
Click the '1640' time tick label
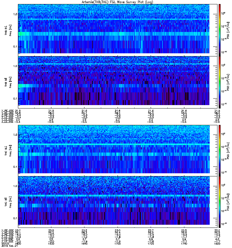(x=84, y=244)
